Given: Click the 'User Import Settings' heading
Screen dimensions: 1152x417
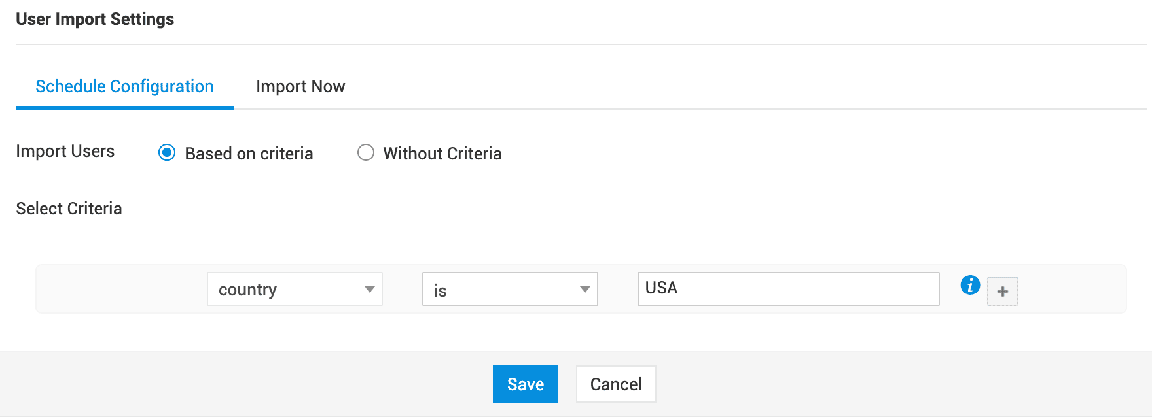Looking at the screenshot, I should (x=95, y=19).
